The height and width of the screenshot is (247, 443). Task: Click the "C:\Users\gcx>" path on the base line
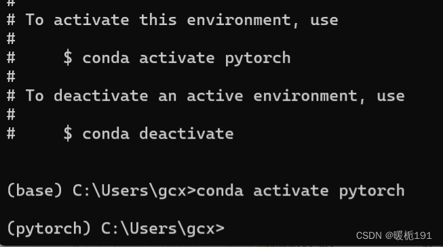coord(134,191)
